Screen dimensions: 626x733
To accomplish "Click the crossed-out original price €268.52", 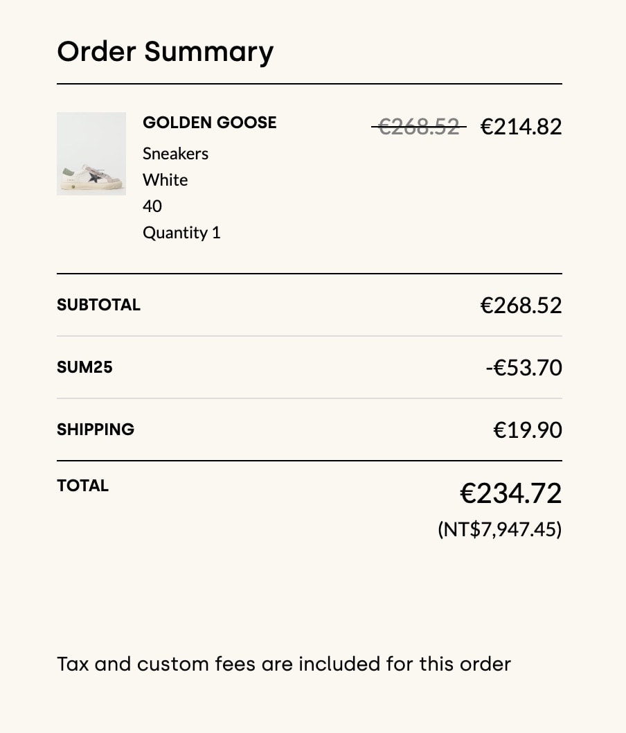I will click(x=419, y=126).
